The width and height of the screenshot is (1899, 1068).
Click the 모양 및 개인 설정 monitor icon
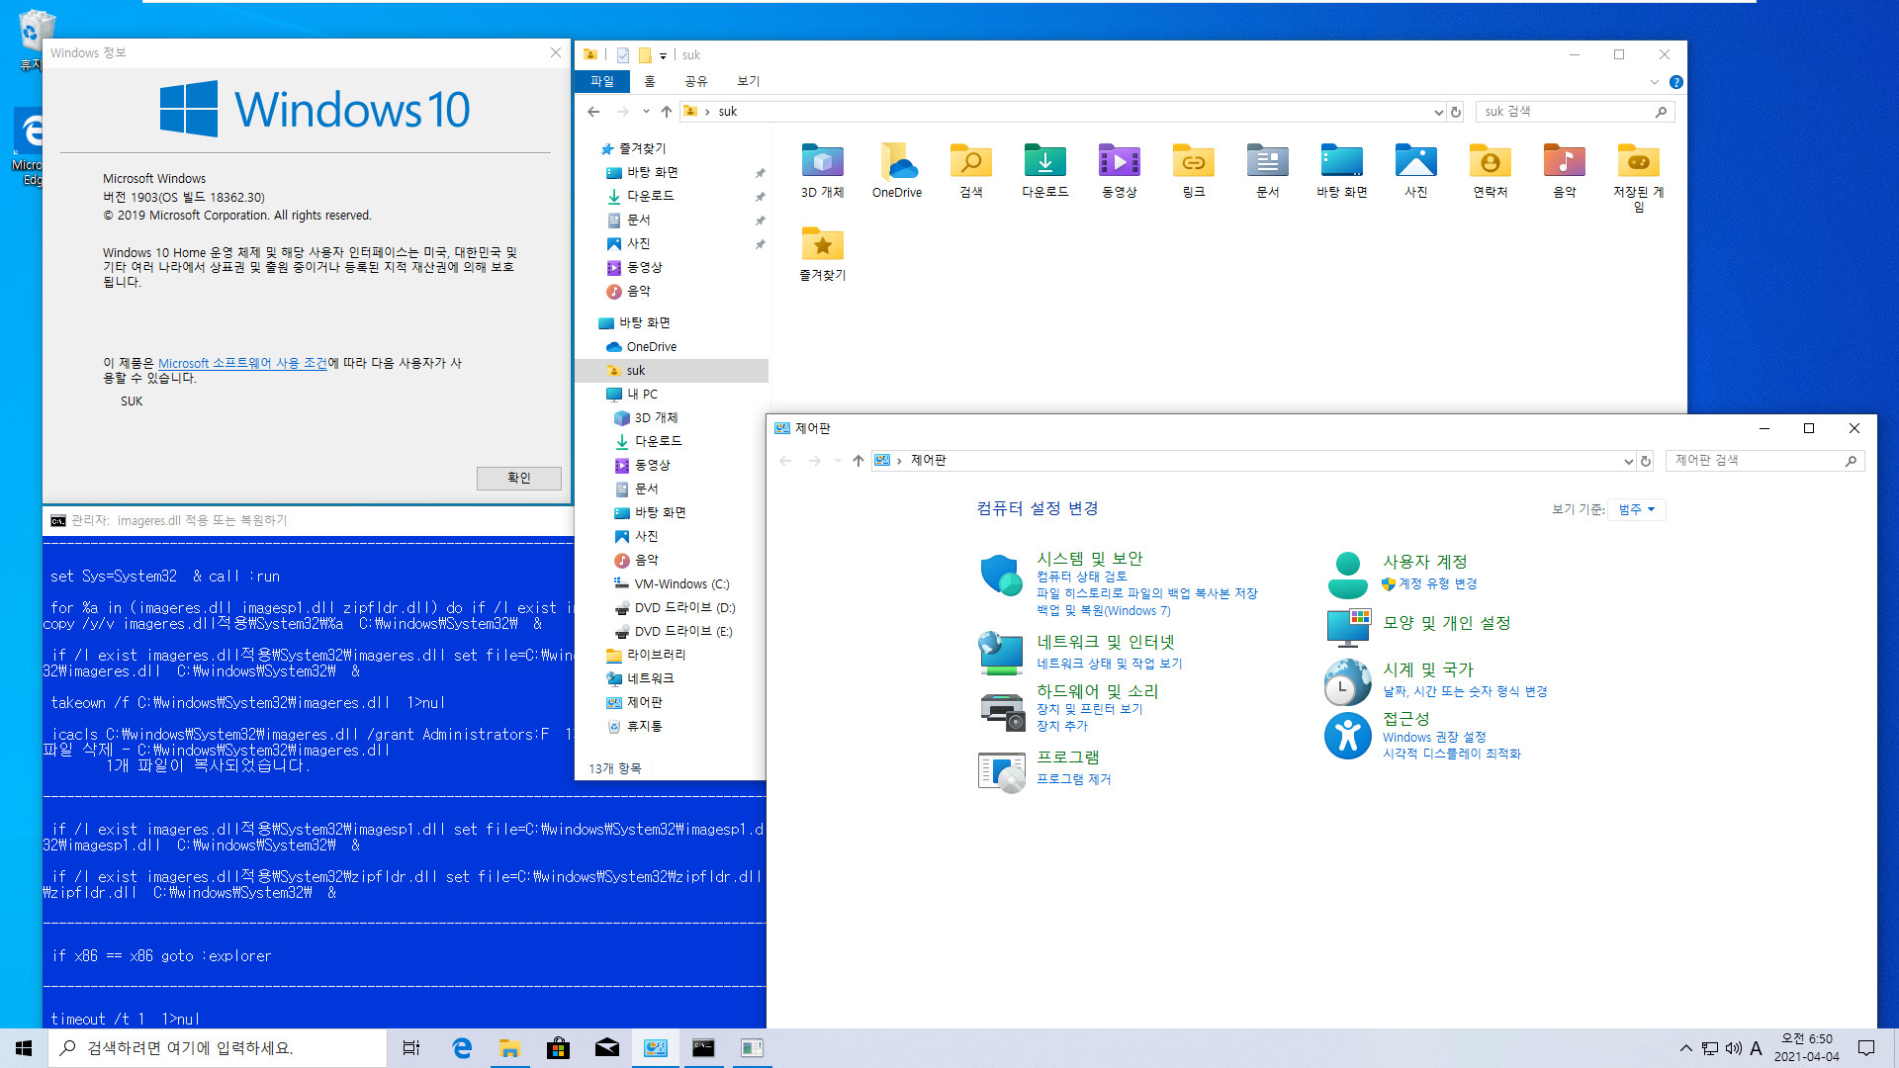click(1347, 627)
